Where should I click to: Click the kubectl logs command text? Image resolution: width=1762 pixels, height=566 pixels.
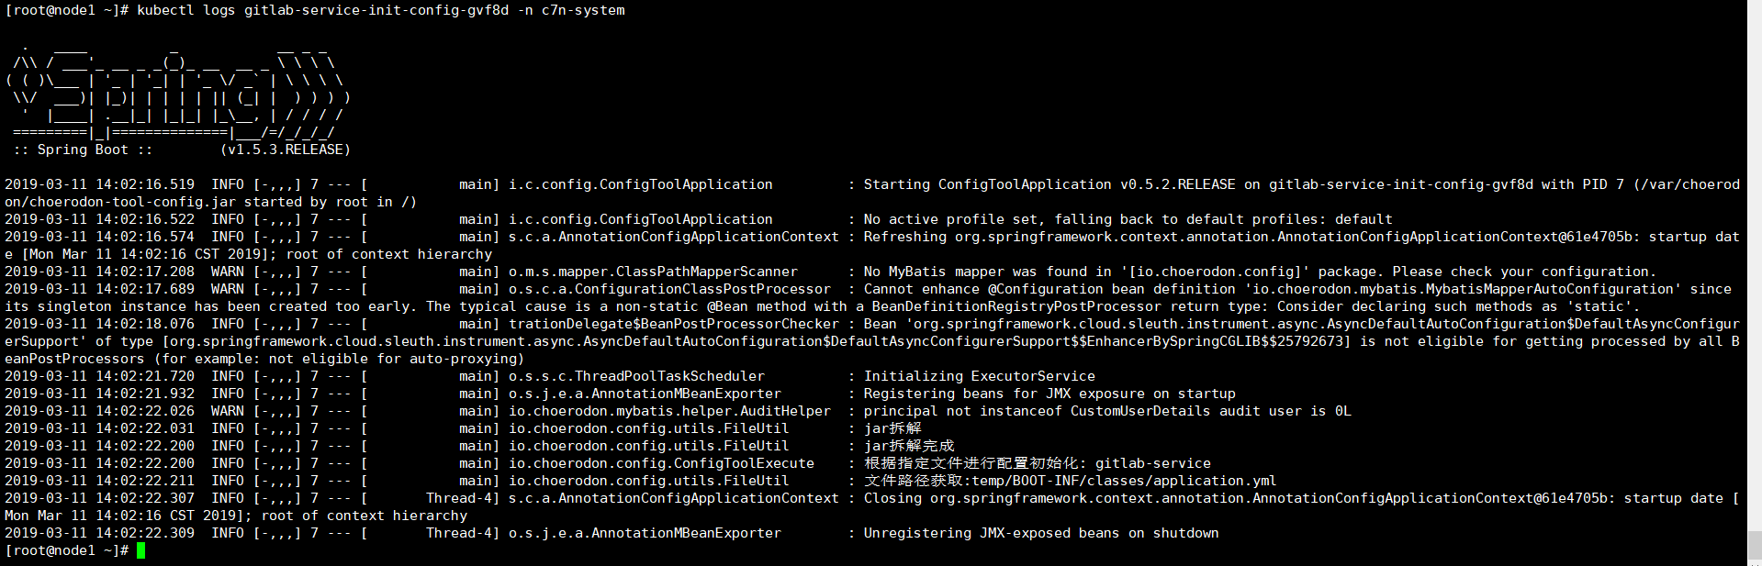tap(381, 10)
